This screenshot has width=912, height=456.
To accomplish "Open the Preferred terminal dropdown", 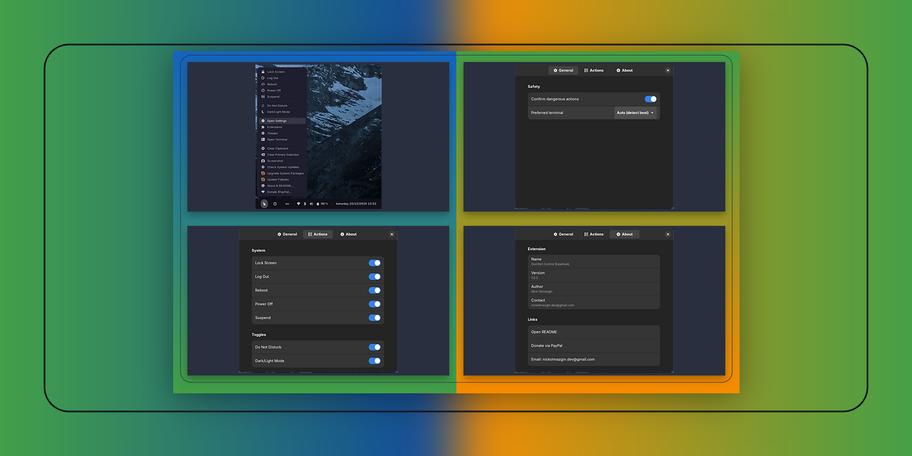I will pos(635,113).
